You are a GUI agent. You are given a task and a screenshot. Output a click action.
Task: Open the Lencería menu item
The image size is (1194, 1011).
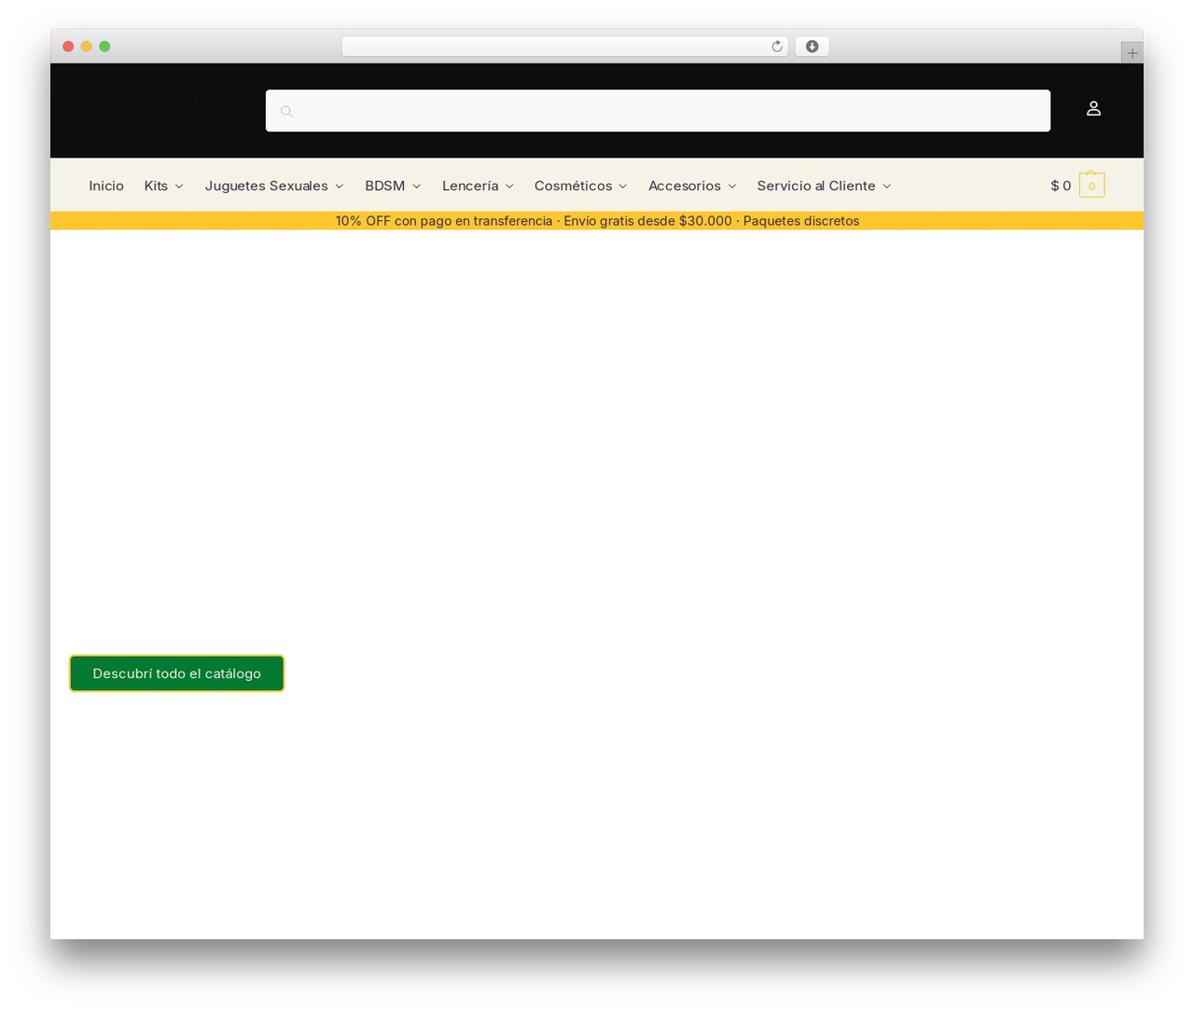[470, 186]
